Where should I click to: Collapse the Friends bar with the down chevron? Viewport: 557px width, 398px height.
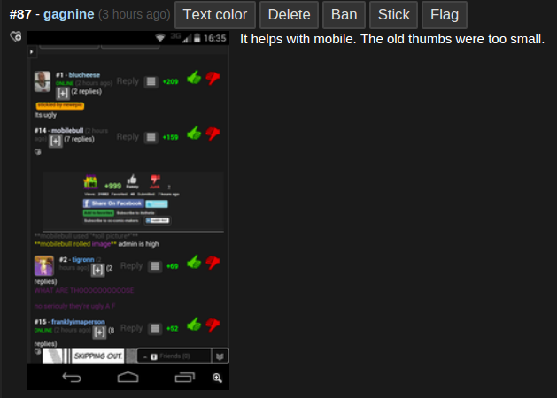pos(220,356)
